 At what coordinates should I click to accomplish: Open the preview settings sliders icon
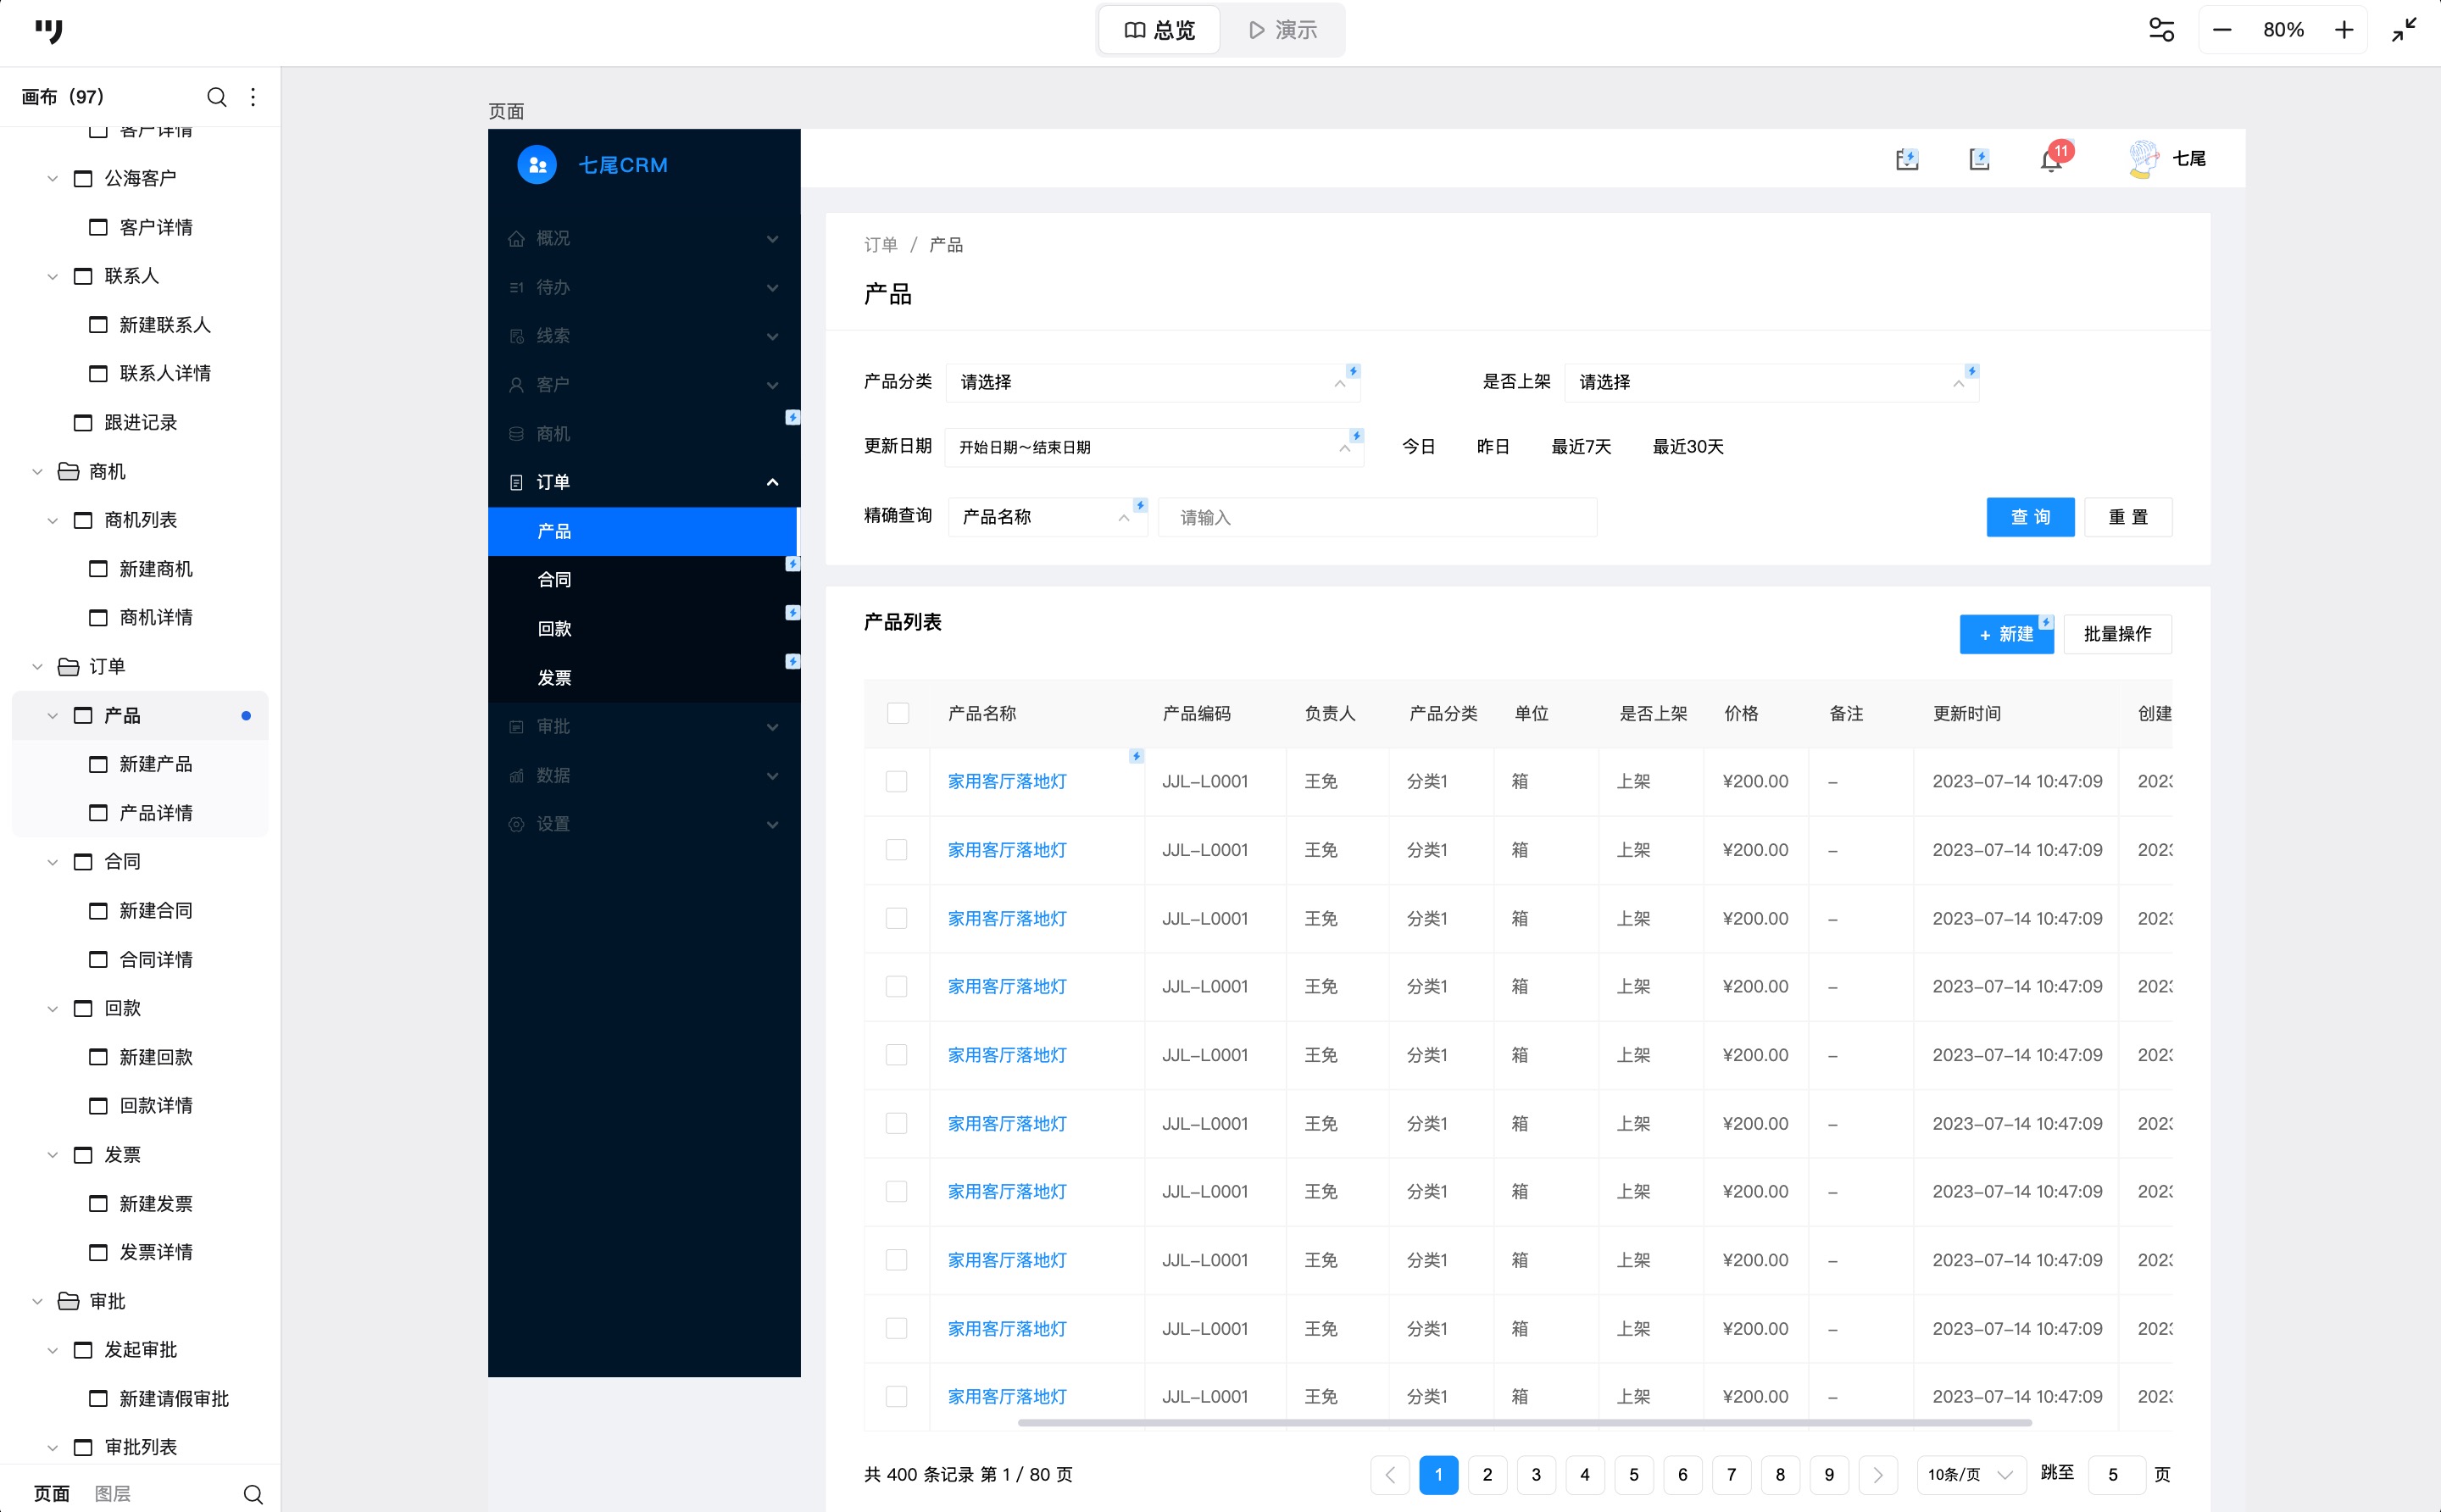click(2161, 30)
